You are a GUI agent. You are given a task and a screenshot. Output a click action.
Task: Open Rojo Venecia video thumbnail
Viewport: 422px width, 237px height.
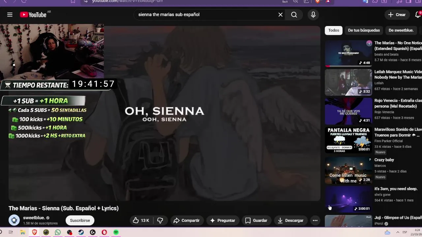348,111
